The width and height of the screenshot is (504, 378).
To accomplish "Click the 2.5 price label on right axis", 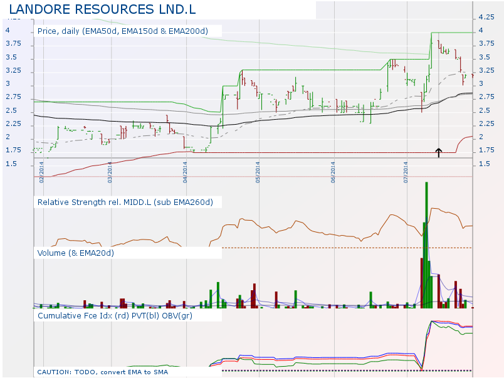I will pyautogui.click(x=485, y=110).
